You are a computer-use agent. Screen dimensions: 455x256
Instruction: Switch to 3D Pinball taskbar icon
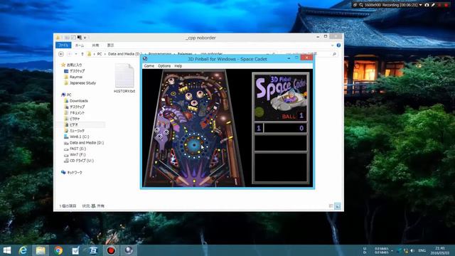(129, 250)
